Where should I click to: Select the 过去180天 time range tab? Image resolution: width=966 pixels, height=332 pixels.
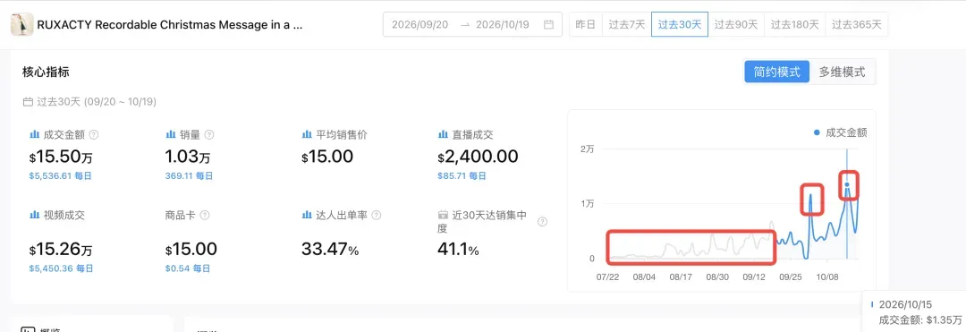[x=795, y=25]
